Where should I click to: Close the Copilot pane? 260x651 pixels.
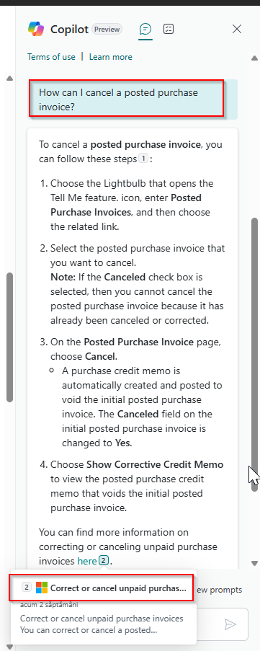pos(237,29)
